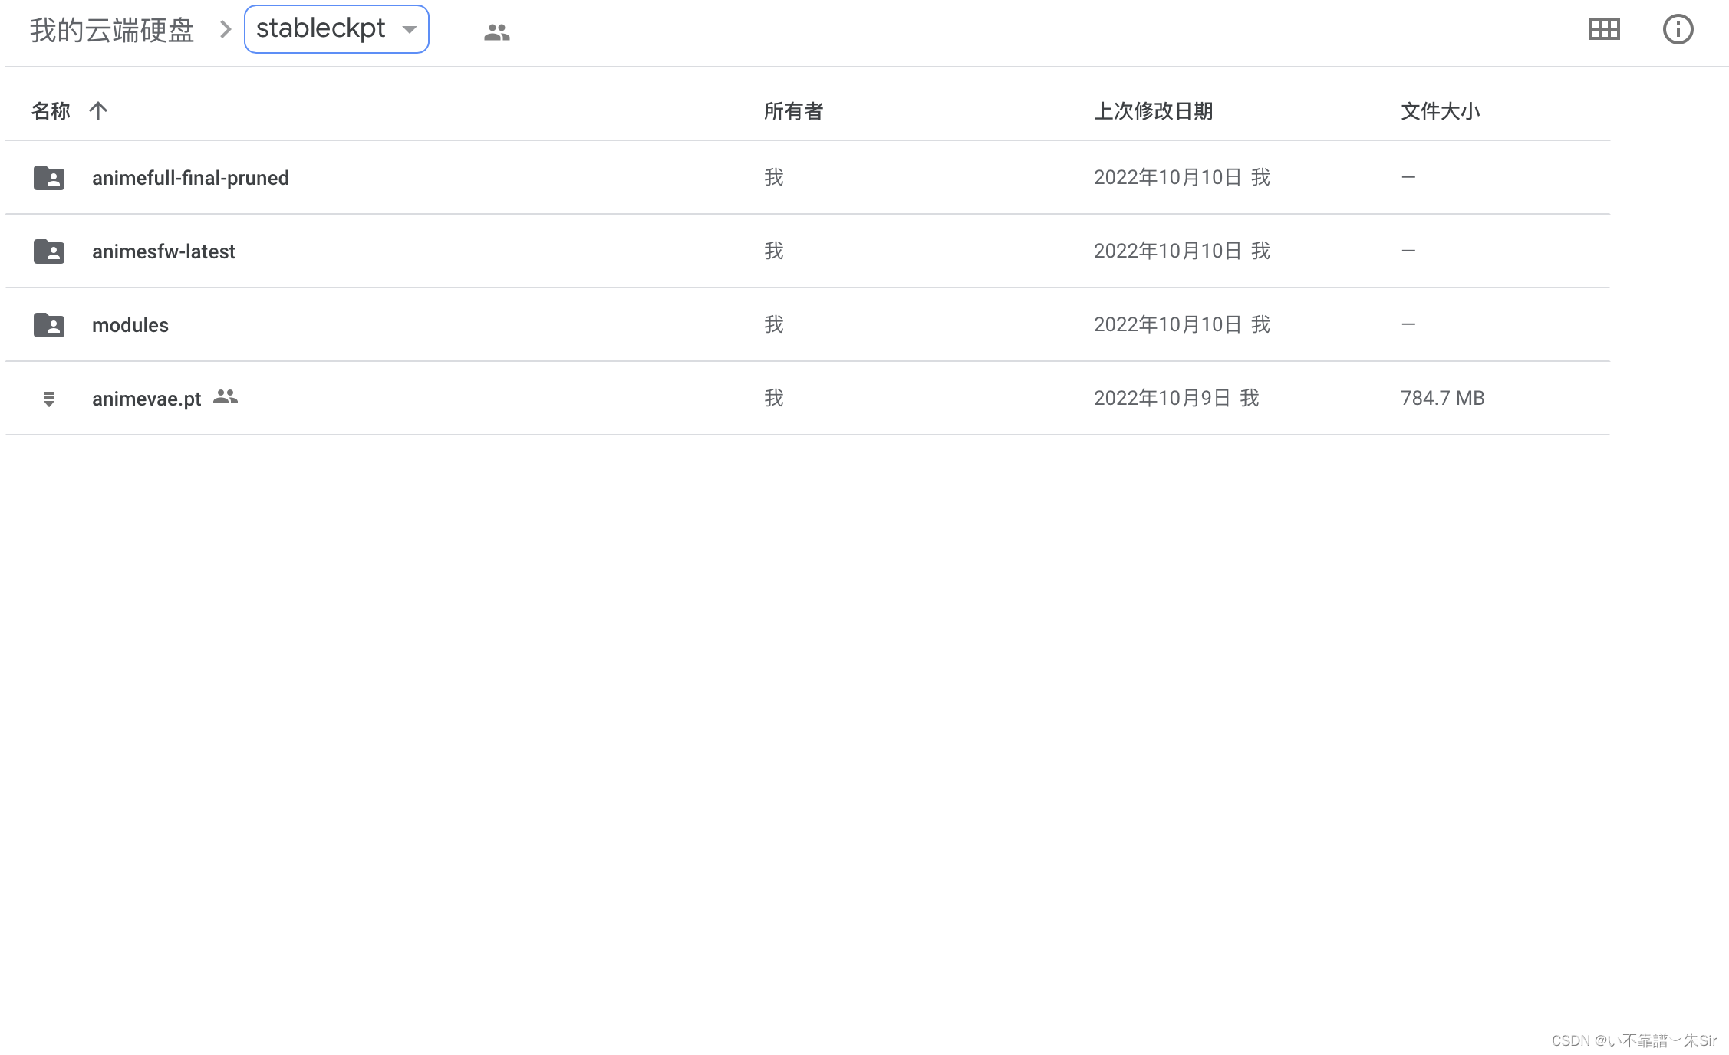
Task: Click the animefull-final-pruned folder icon
Action: point(49,177)
